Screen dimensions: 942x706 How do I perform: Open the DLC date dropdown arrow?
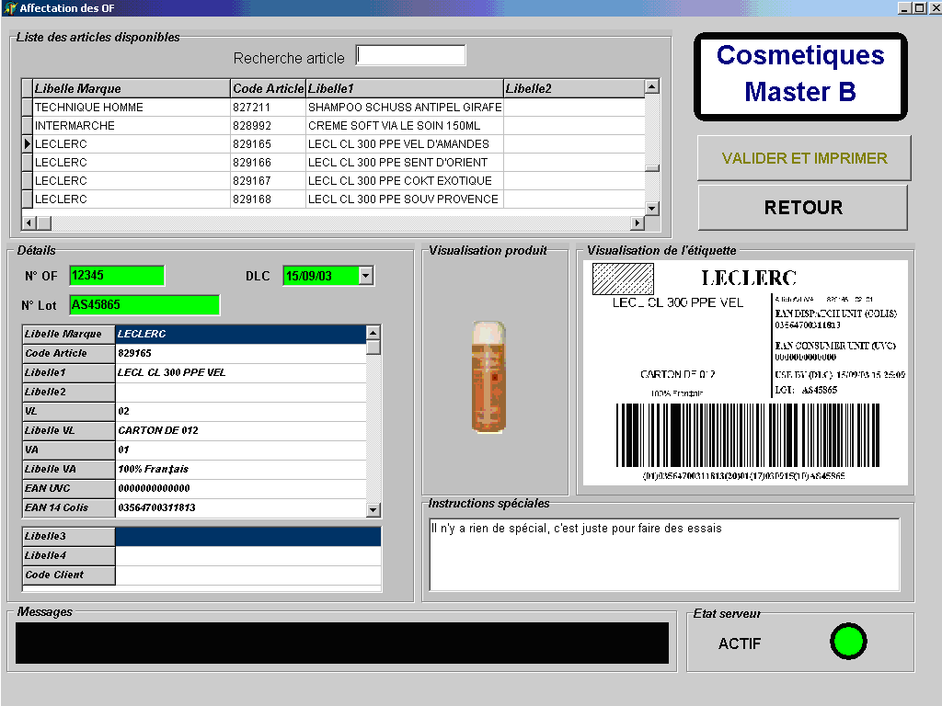pos(366,276)
